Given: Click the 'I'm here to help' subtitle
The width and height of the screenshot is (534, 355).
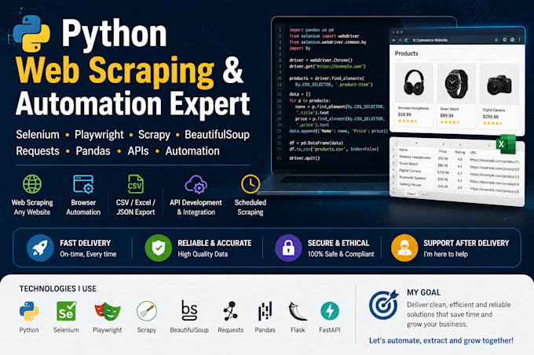Looking at the screenshot, I should 445,254.
